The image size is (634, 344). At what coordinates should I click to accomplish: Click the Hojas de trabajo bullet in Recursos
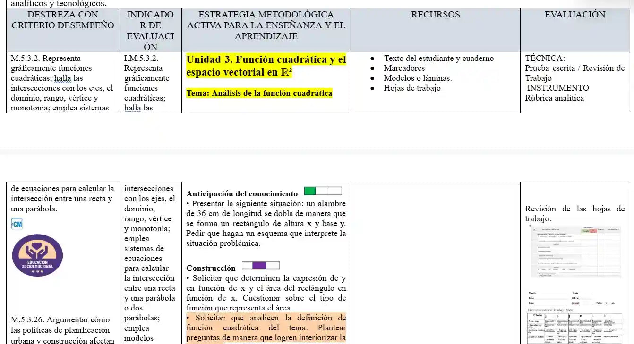412,88
